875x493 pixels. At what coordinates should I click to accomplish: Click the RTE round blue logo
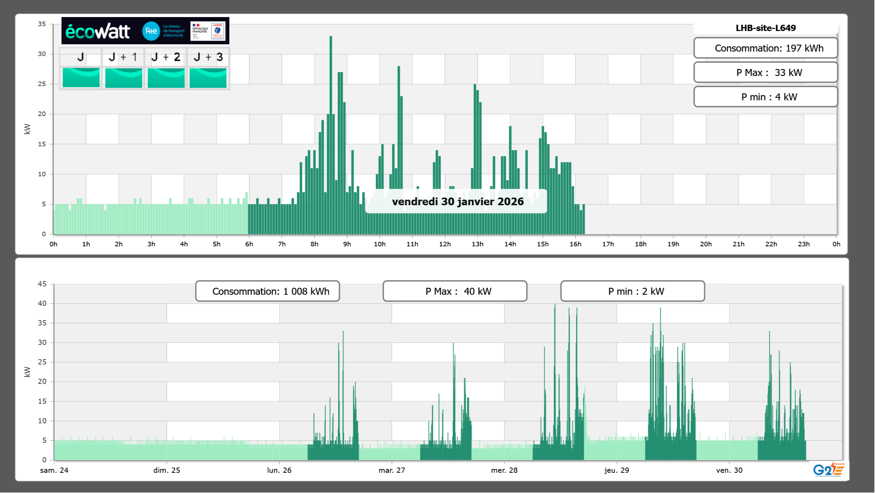click(151, 31)
